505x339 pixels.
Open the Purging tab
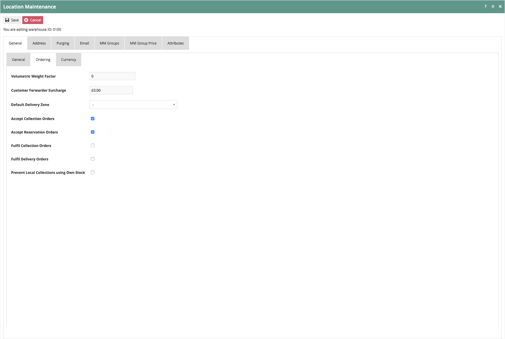pos(63,43)
